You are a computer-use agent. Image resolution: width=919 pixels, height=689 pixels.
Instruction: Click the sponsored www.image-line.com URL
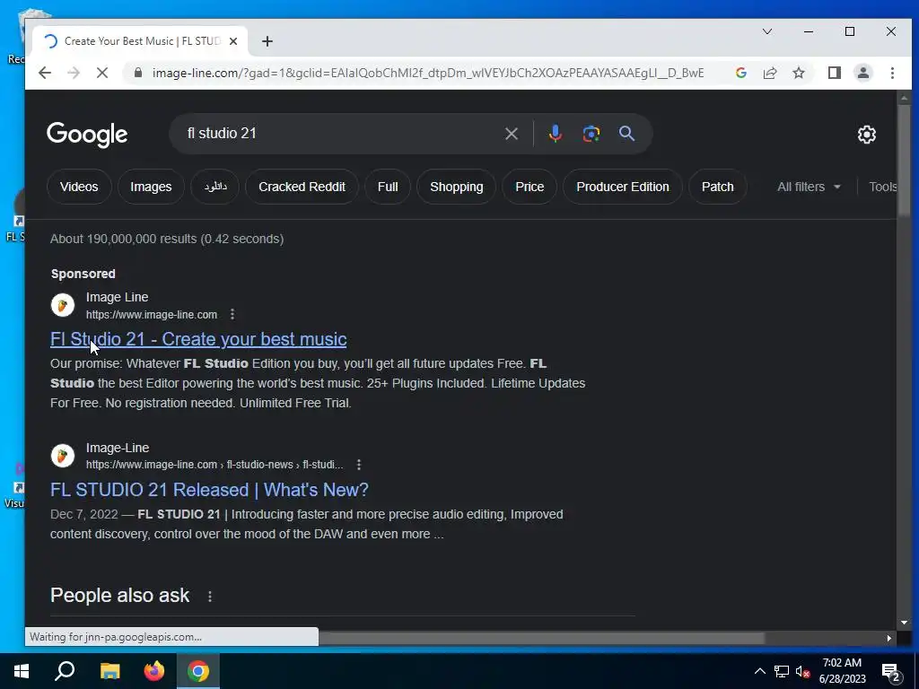tap(151, 315)
